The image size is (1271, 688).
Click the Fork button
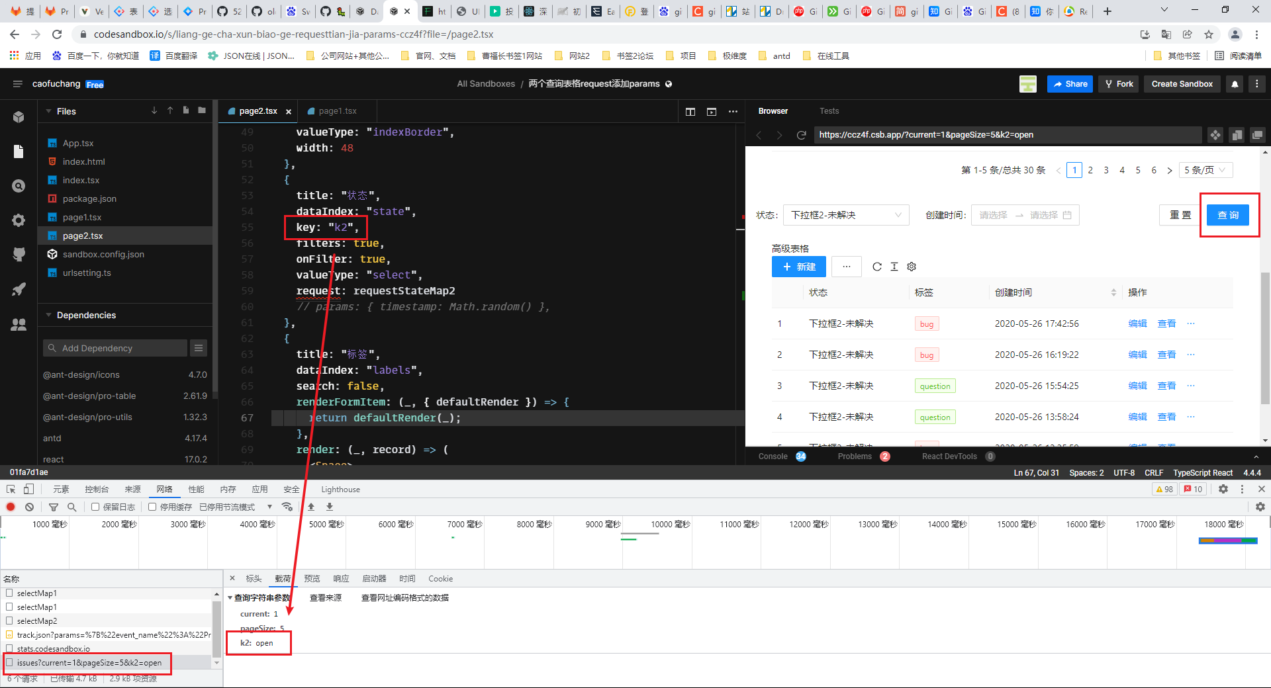(1119, 84)
